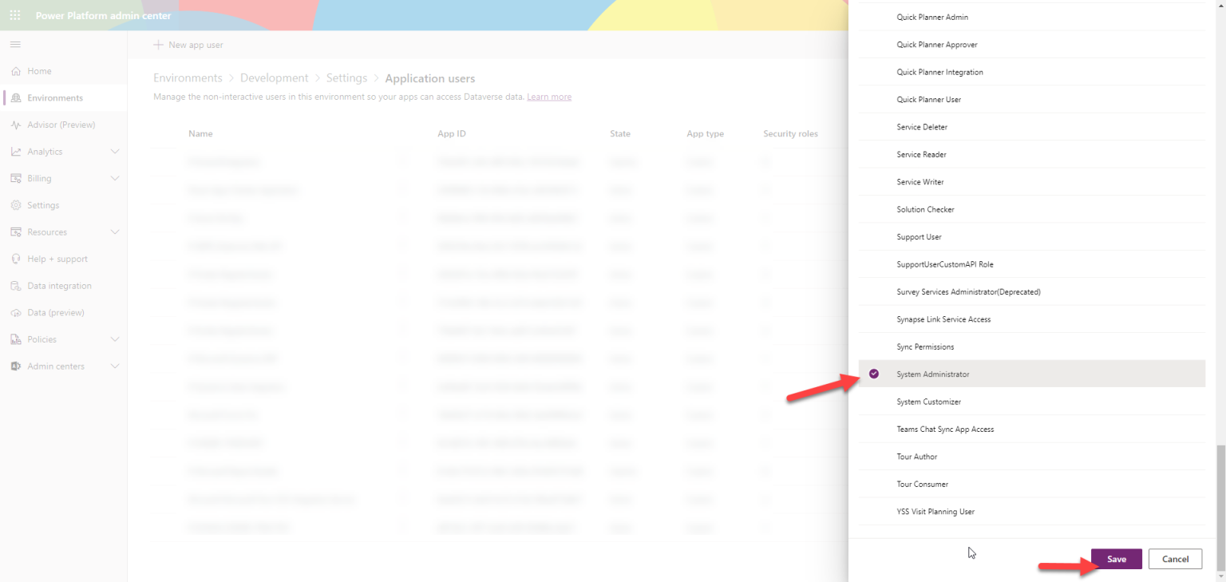Expand the Resources chevron
The height and width of the screenshot is (582, 1226).
115,232
